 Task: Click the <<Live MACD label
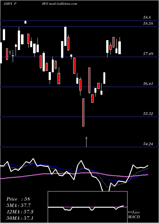pos(134,214)
